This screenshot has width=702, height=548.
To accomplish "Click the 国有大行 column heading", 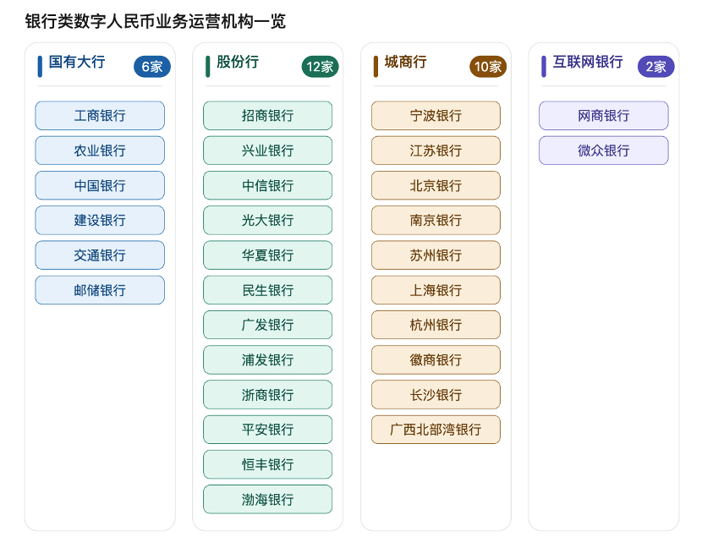I will (x=77, y=62).
